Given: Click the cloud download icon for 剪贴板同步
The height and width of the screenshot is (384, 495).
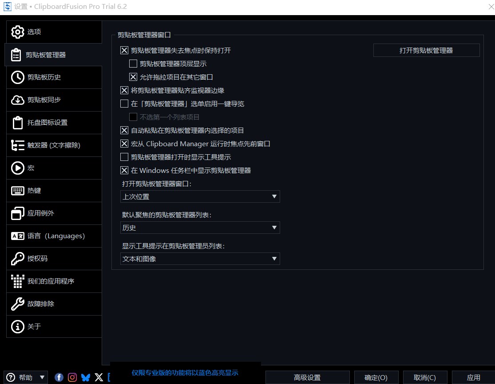Looking at the screenshot, I should 18,100.
